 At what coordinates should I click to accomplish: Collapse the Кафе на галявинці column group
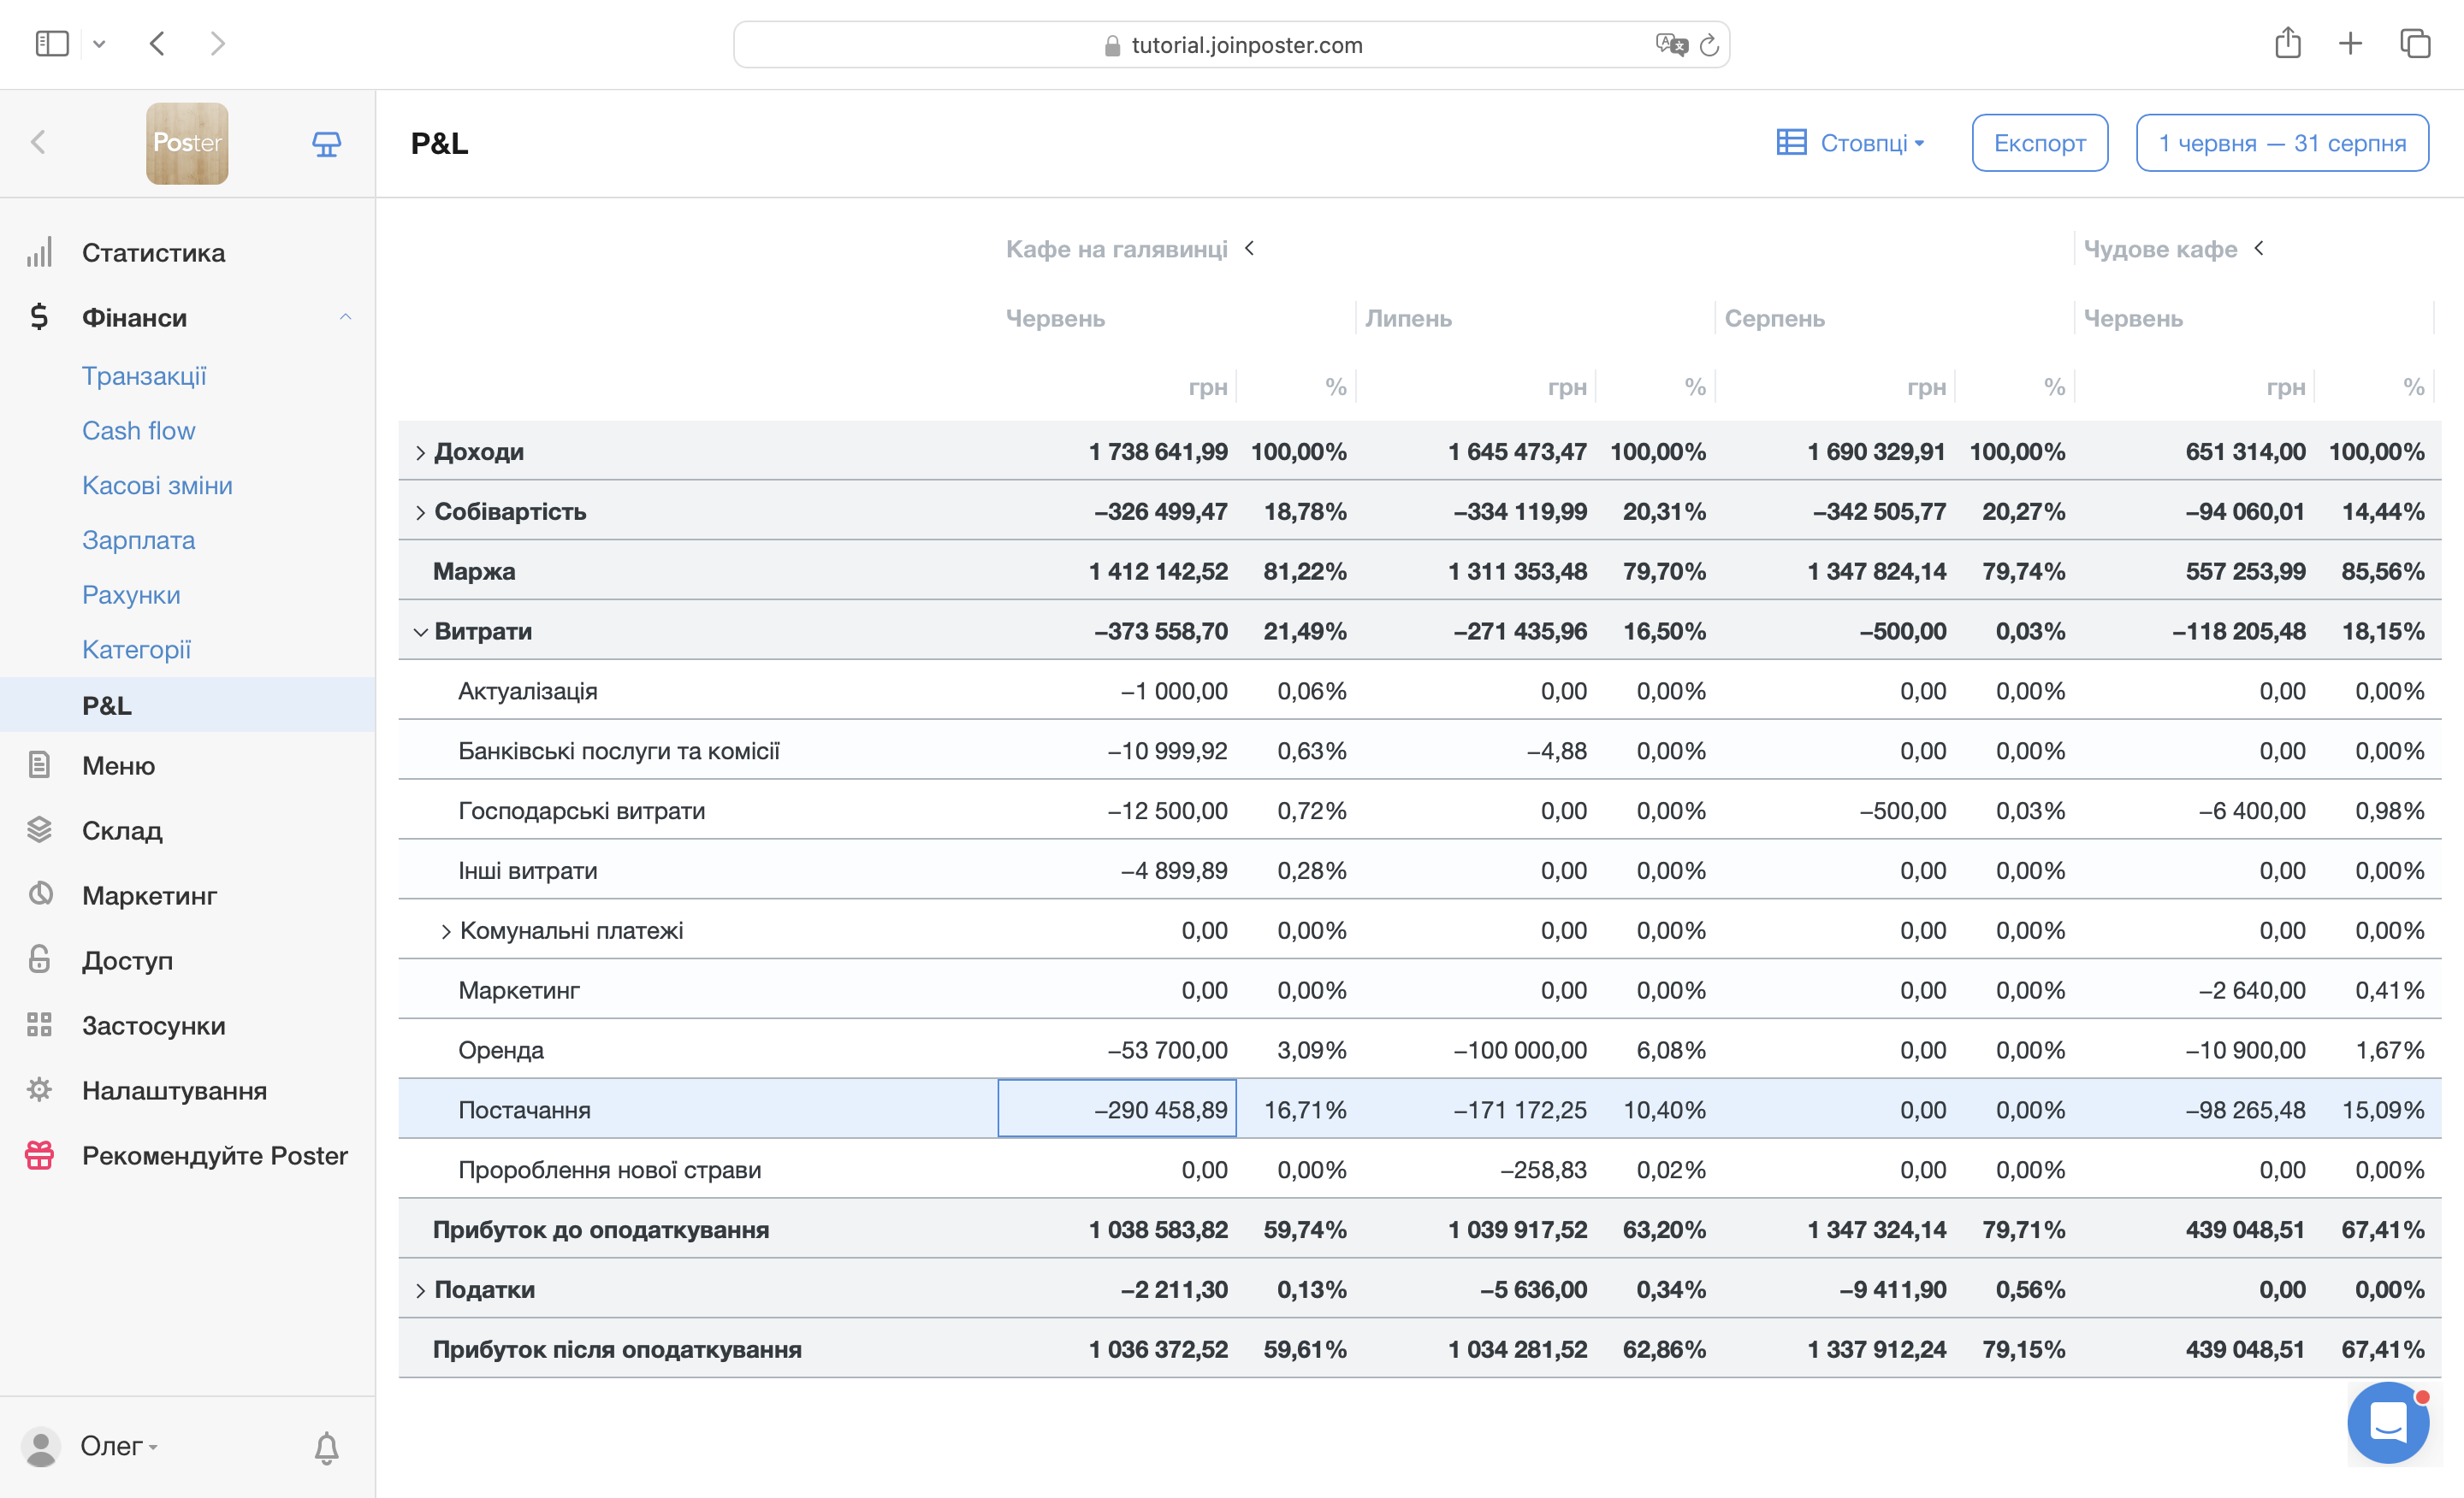click(1249, 248)
